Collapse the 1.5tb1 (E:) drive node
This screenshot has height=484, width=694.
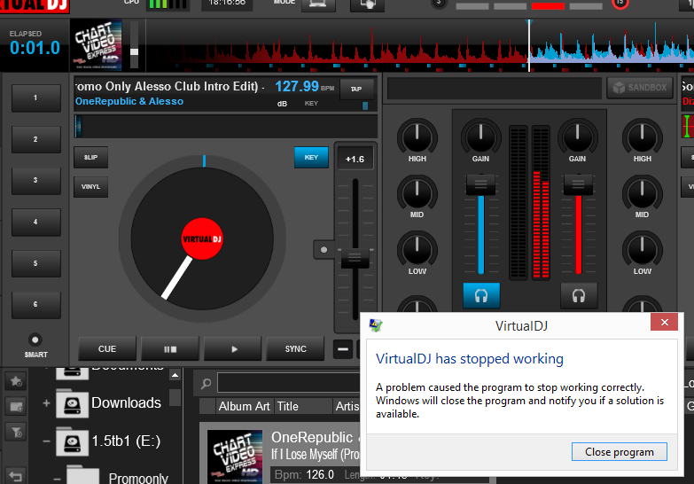[46, 441]
